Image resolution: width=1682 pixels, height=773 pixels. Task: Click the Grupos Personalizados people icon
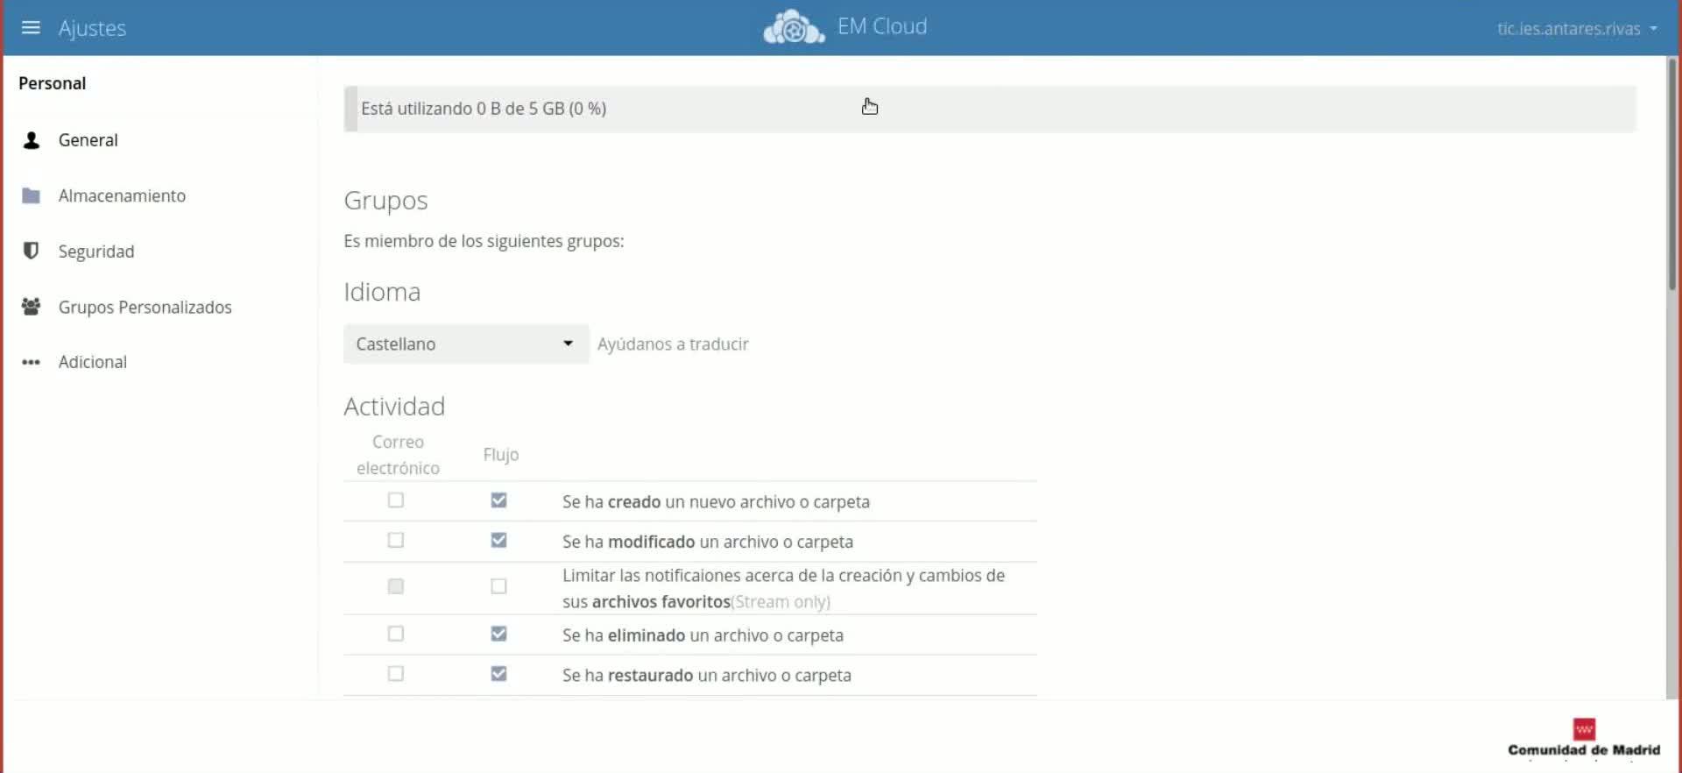[32, 307]
